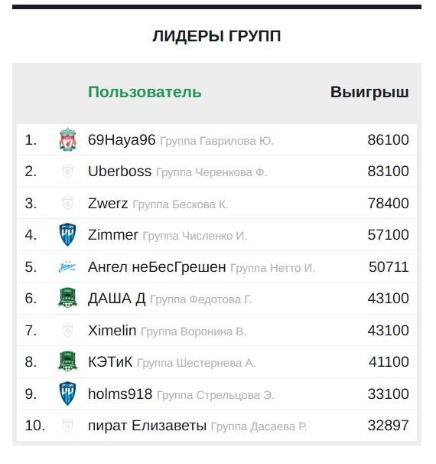Click the placeholder crest beside Uberboss
436x464 pixels.
click(67, 171)
